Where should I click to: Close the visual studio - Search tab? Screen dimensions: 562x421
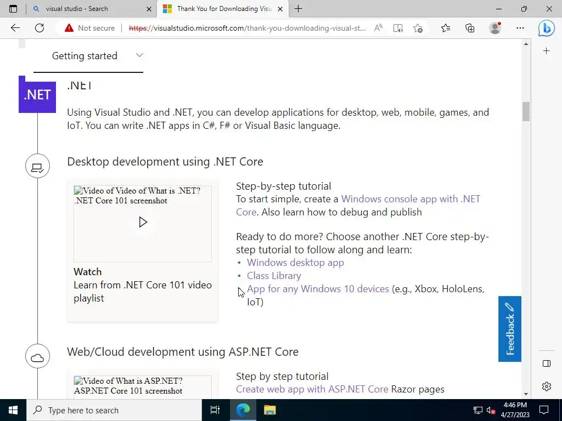[149, 9]
